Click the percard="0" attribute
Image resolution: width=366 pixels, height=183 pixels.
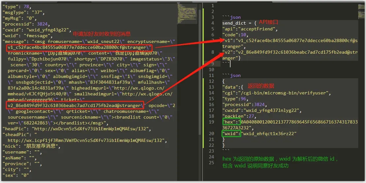25,71
